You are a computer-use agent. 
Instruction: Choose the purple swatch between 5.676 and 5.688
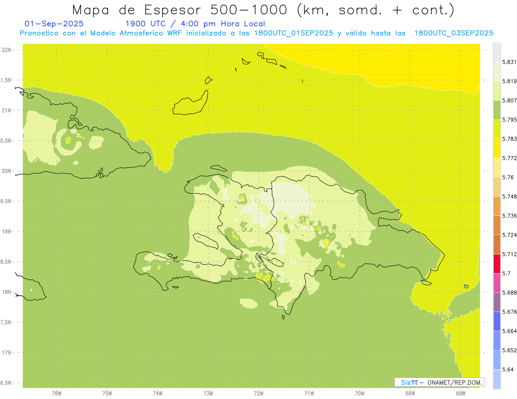pos(497,302)
